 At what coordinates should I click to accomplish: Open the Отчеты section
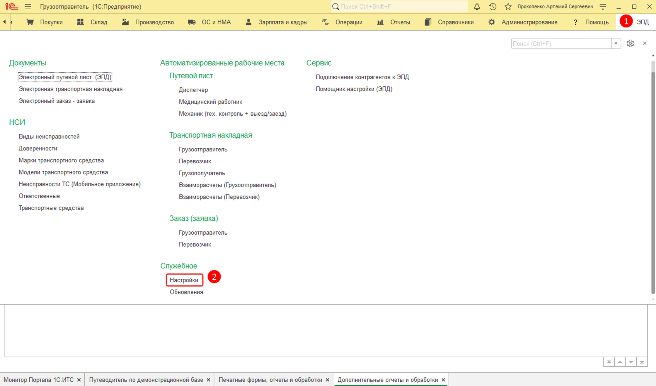pyautogui.click(x=400, y=22)
